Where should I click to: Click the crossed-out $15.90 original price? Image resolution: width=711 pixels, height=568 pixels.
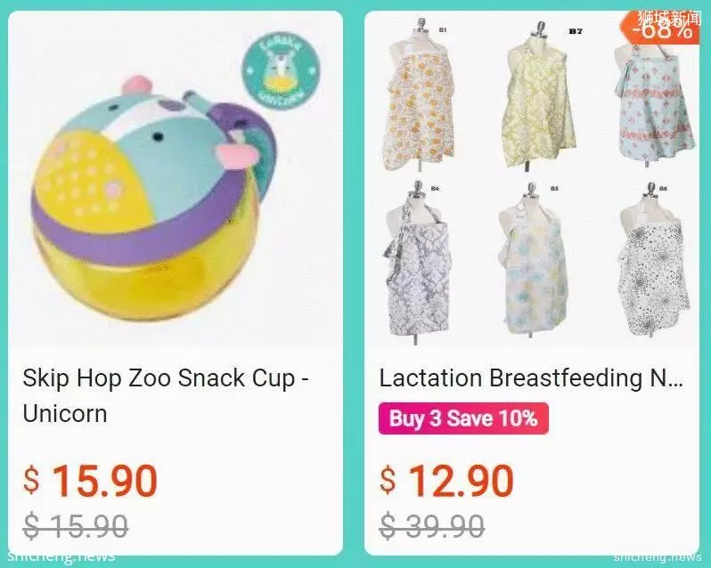pos(75,526)
